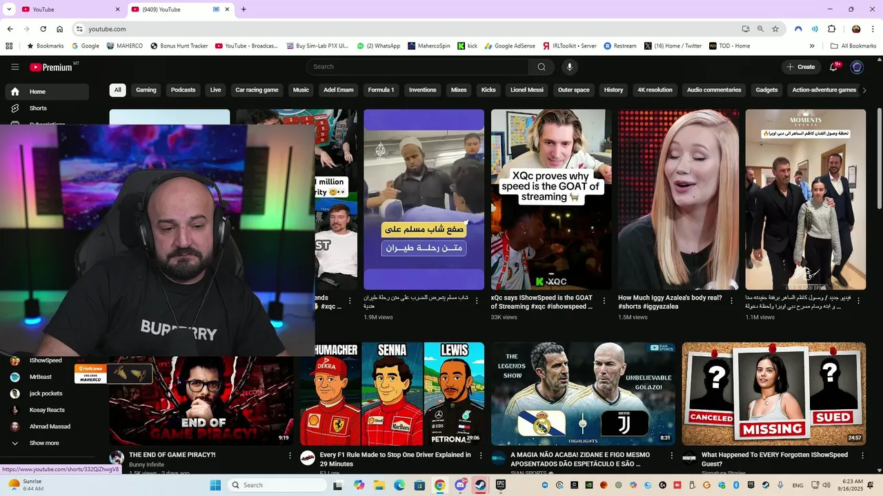This screenshot has width=883, height=496.
Task: Click the browser home button
Action: pos(59,29)
